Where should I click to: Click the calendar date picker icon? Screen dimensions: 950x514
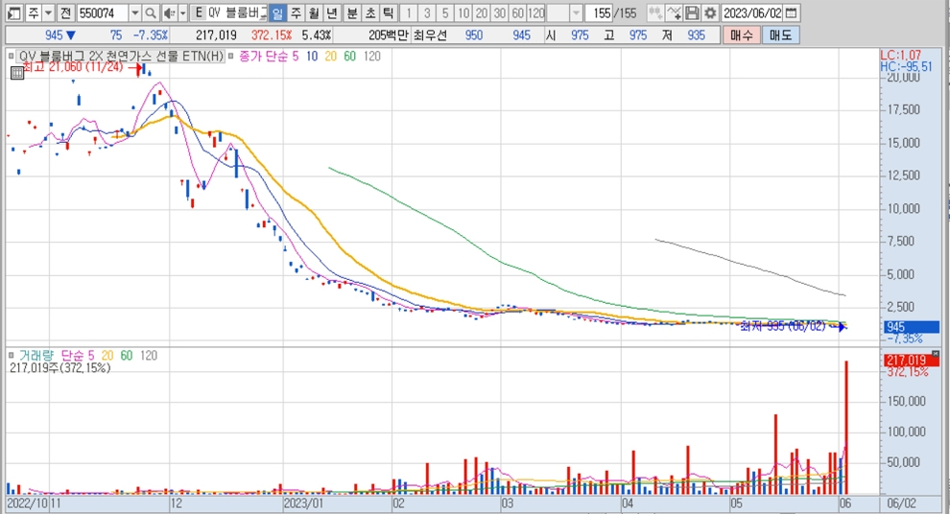(x=794, y=12)
